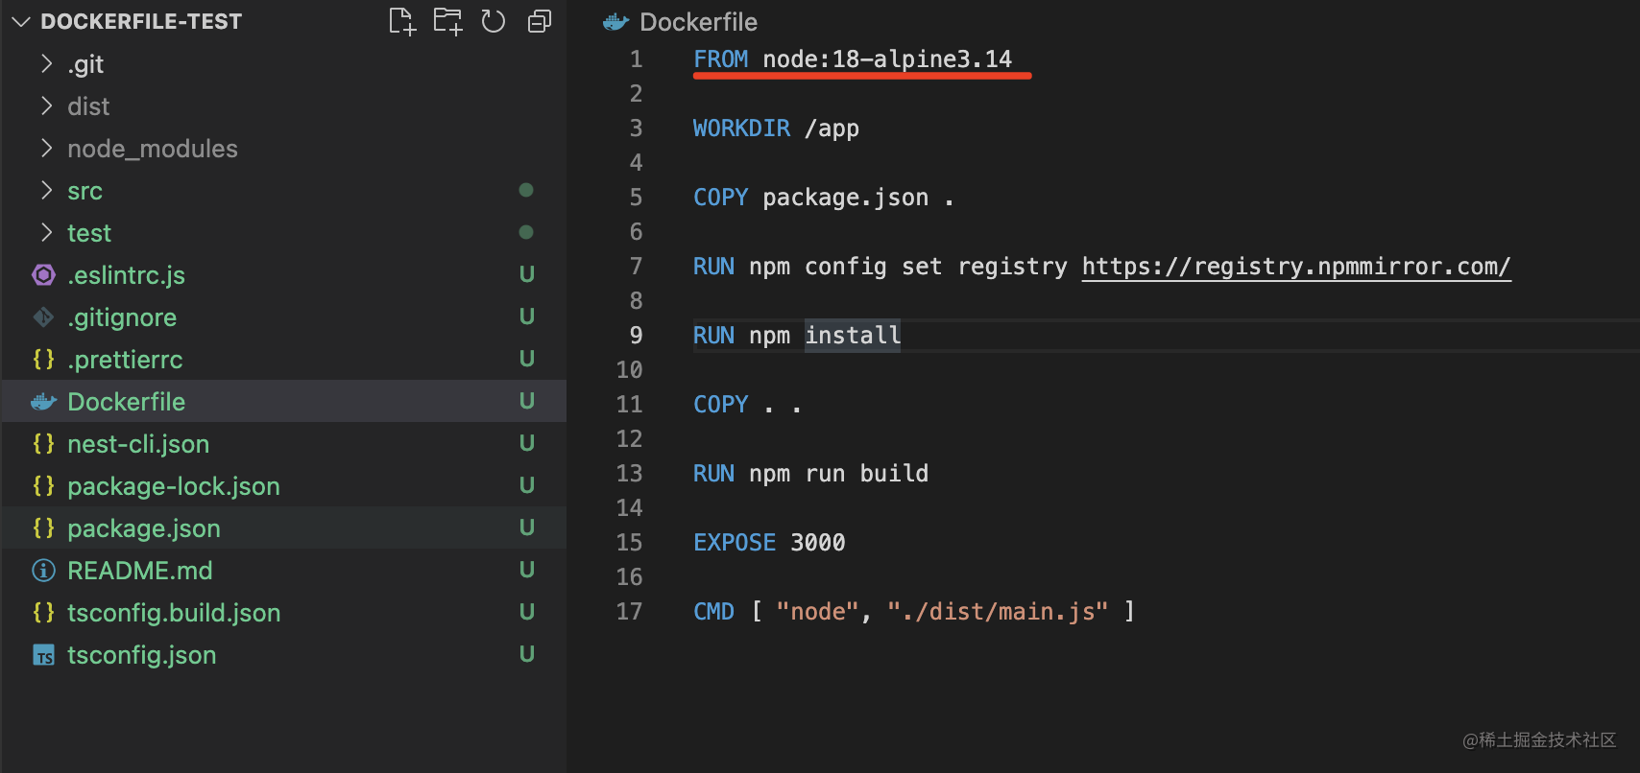Image resolution: width=1640 pixels, height=773 pixels.
Task: Open the npmmirror registry URL link
Action: pyautogui.click(x=1296, y=267)
